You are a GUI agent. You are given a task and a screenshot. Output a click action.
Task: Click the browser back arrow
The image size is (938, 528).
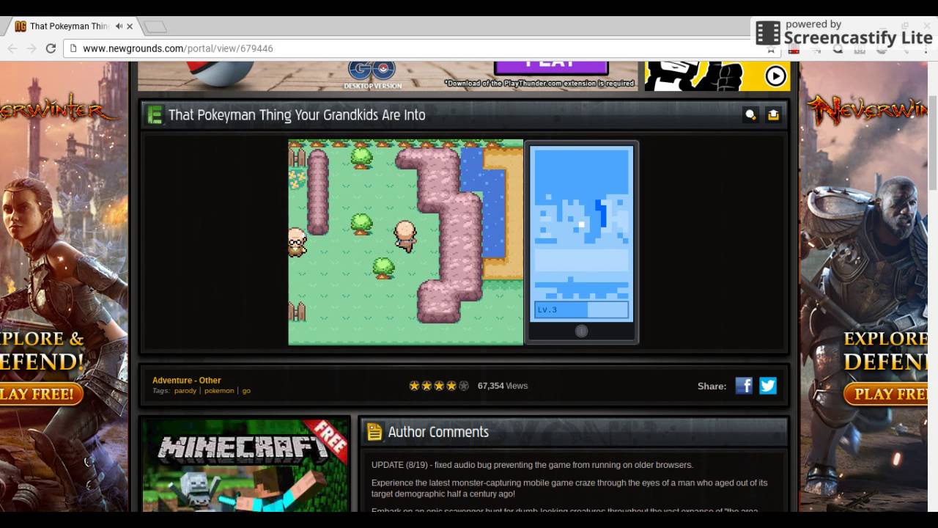coord(12,48)
